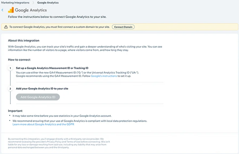239x154 pixels.
Task: Click the 'It may take some time' bullet
Action: 62,116
